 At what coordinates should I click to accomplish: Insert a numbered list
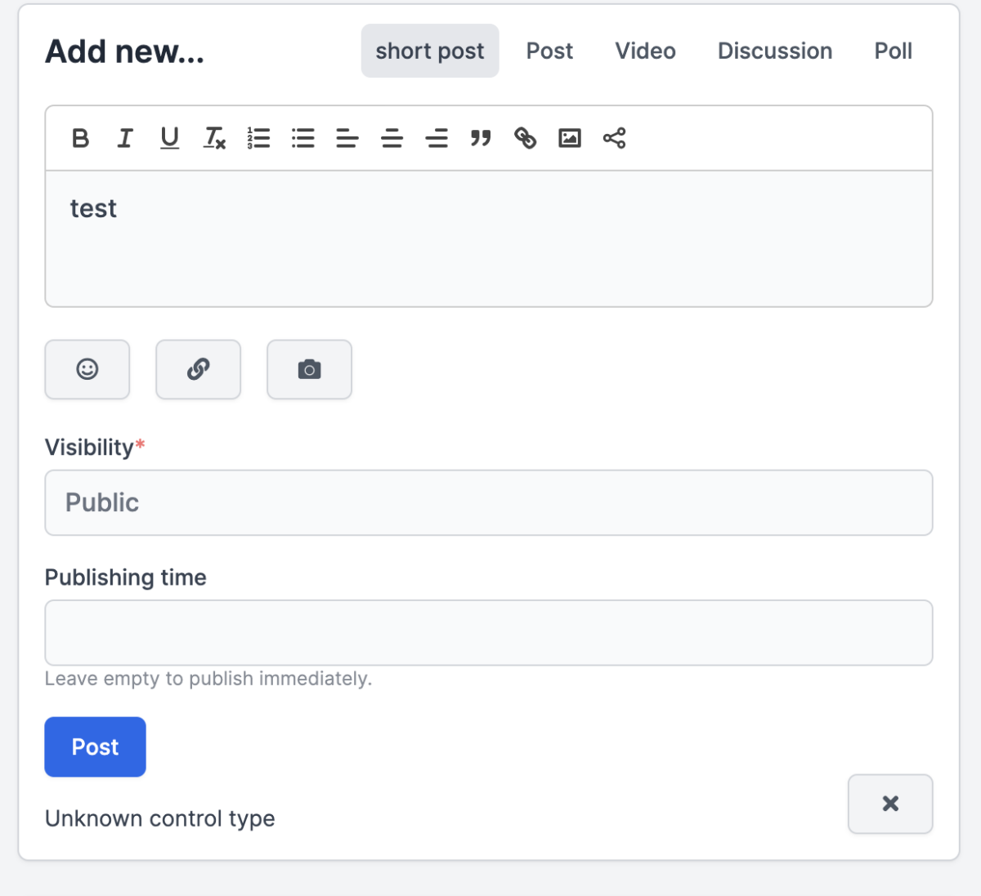(258, 138)
